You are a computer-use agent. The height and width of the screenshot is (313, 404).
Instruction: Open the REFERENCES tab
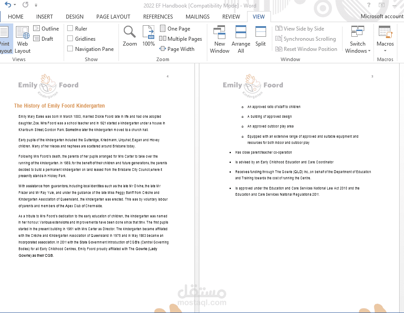coord(158,17)
